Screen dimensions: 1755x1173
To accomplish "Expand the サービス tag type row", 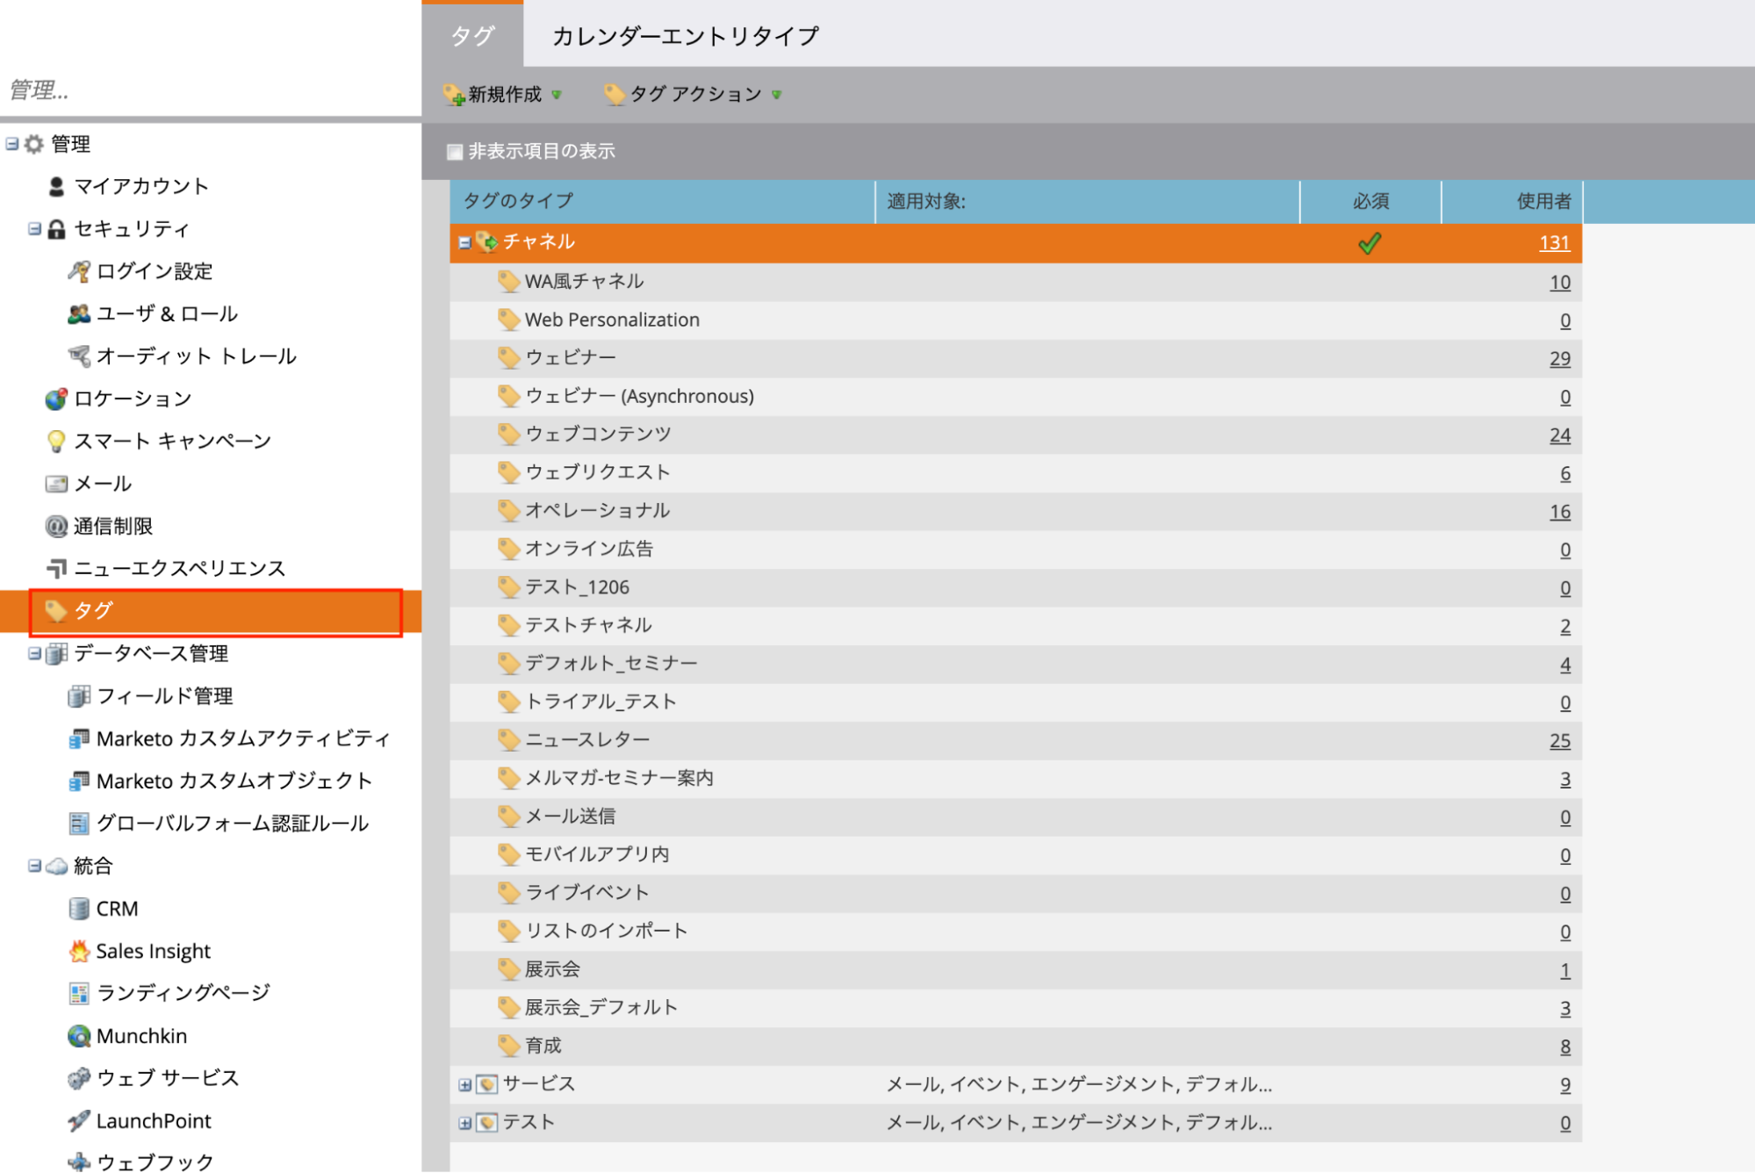I will pyautogui.click(x=464, y=1085).
